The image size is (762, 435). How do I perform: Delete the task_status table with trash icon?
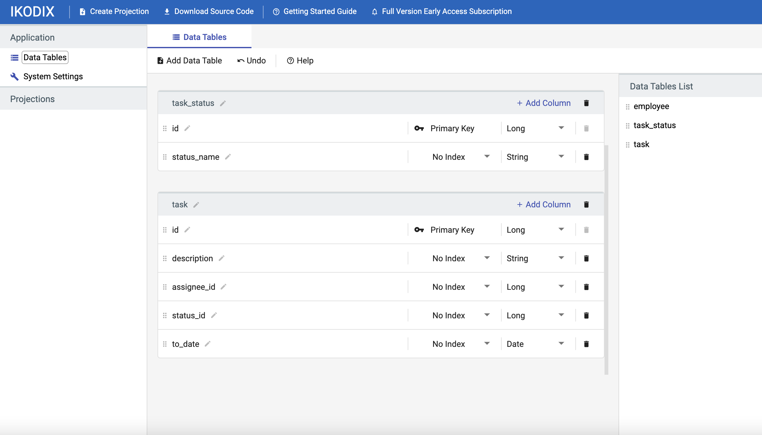pyautogui.click(x=586, y=103)
